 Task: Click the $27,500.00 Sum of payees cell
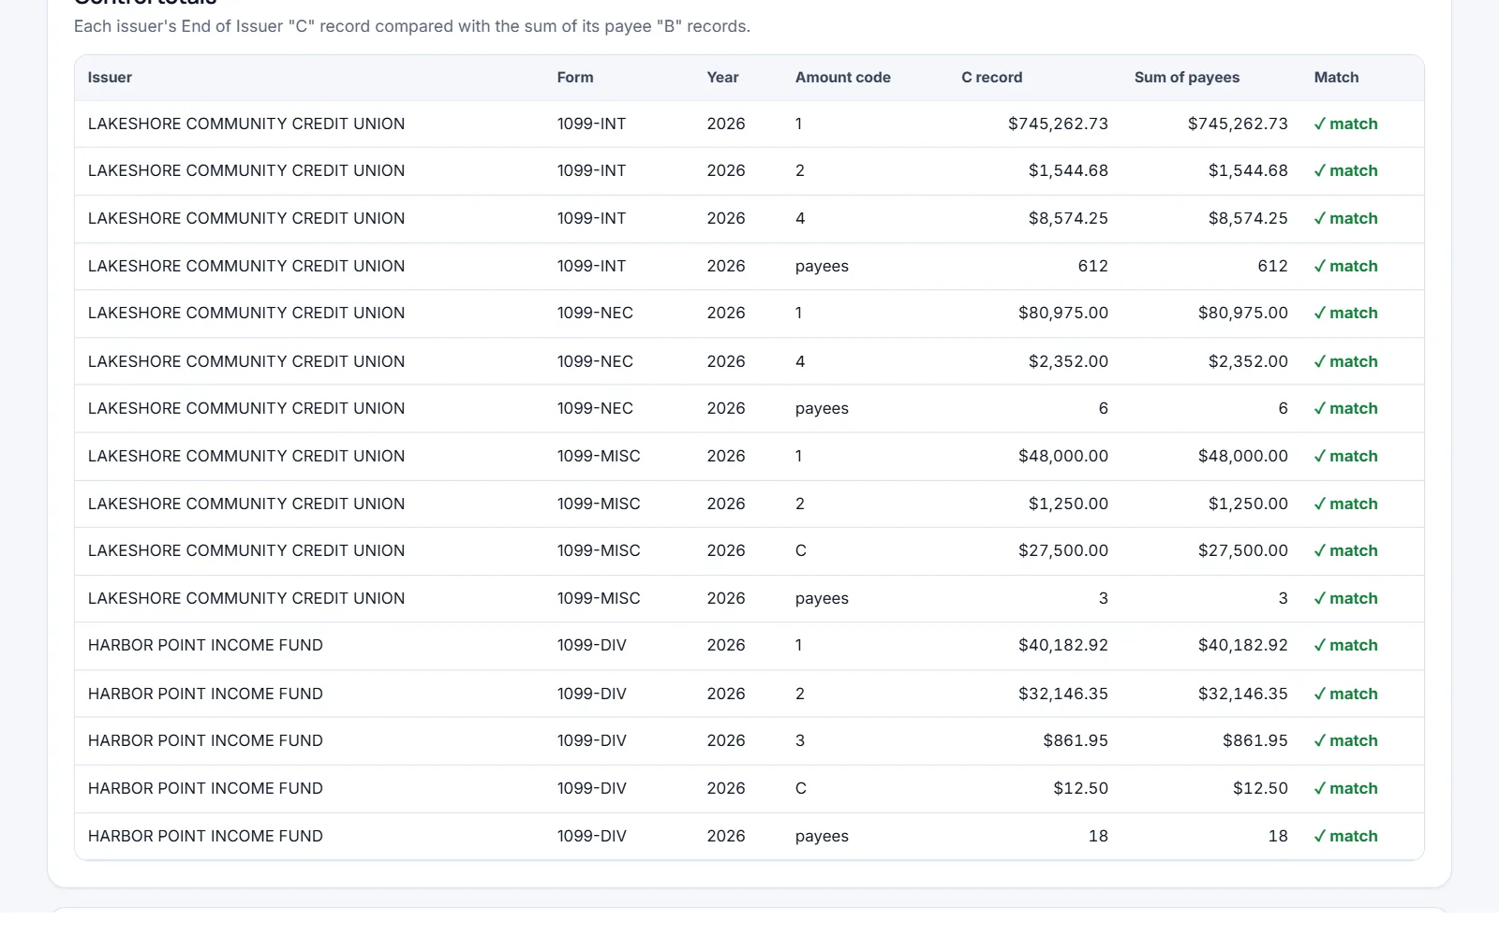click(x=1243, y=550)
